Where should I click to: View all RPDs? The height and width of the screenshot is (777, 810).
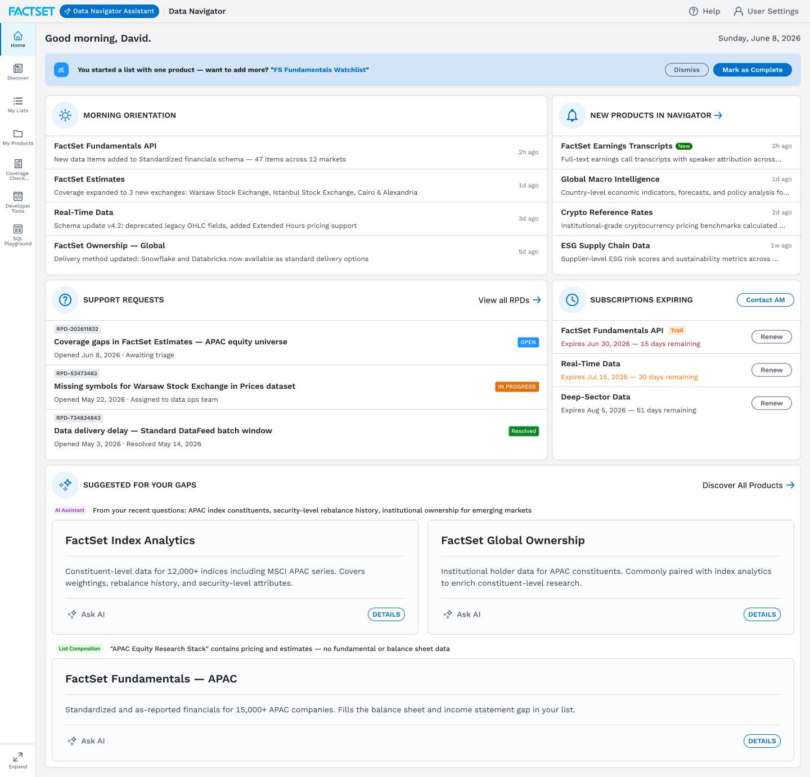coord(510,300)
